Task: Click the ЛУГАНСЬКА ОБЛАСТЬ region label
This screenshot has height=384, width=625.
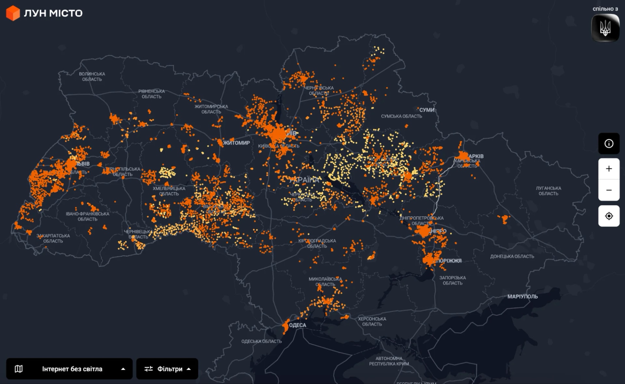Action: [549, 191]
